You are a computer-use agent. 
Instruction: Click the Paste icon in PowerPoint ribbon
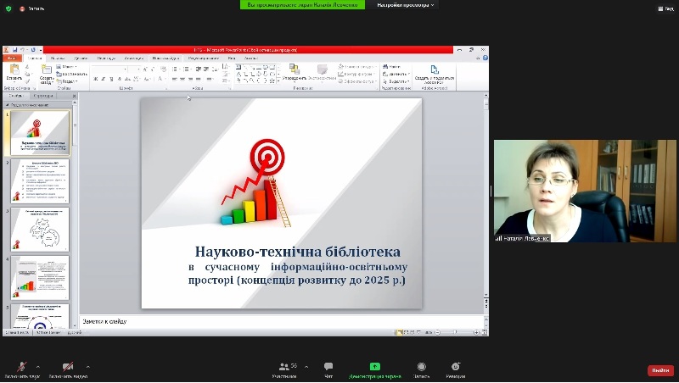pyautogui.click(x=14, y=72)
